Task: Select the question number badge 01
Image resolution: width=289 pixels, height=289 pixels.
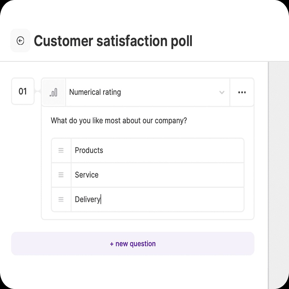Action: pyautogui.click(x=23, y=92)
